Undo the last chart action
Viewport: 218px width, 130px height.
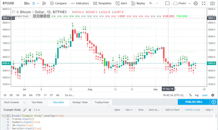151,3
